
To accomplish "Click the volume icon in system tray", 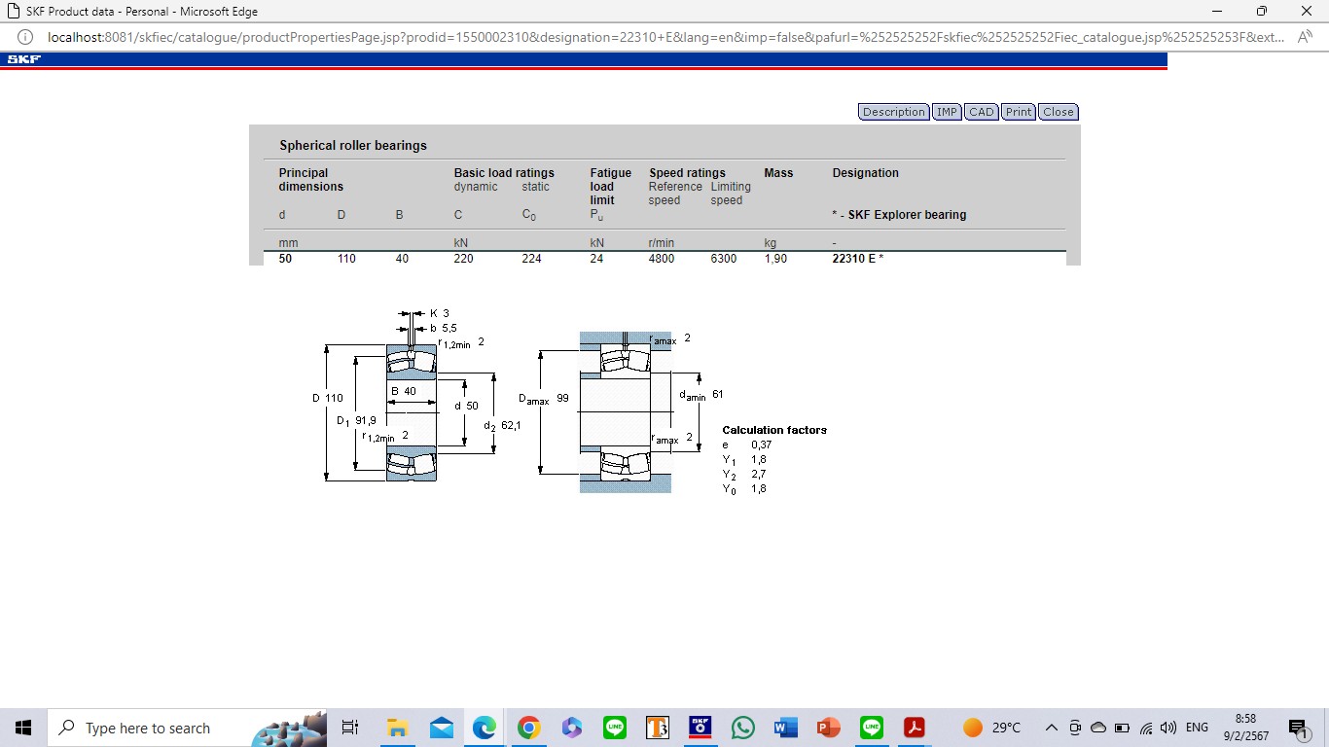I will (1168, 728).
